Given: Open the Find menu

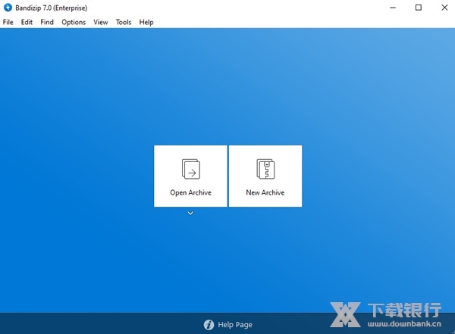Looking at the screenshot, I should (x=47, y=22).
